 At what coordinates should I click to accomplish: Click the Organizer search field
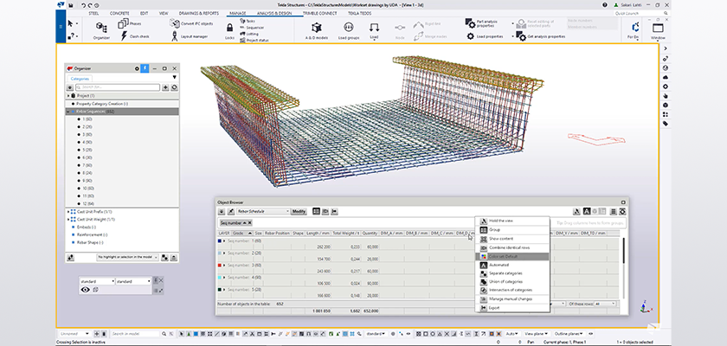click(x=118, y=87)
